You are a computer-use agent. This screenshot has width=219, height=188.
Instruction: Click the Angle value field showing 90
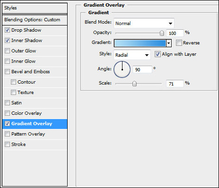142,69
